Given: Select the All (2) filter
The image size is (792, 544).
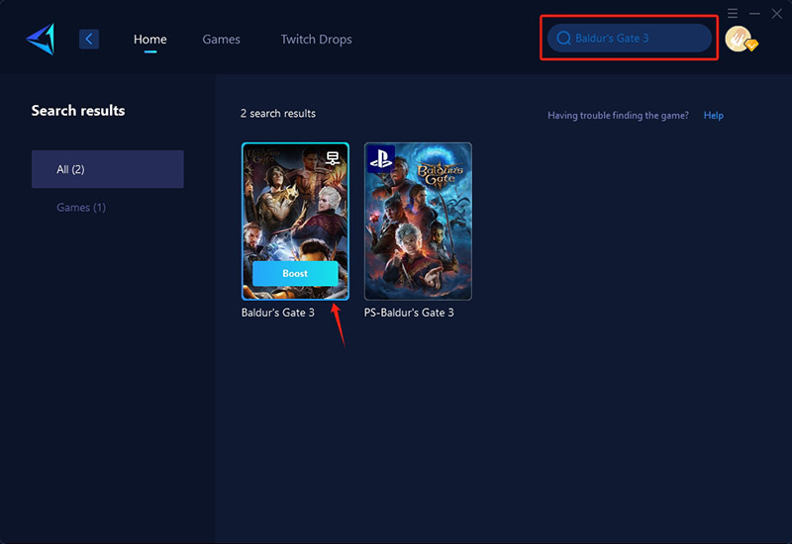Looking at the screenshot, I should (108, 169).
